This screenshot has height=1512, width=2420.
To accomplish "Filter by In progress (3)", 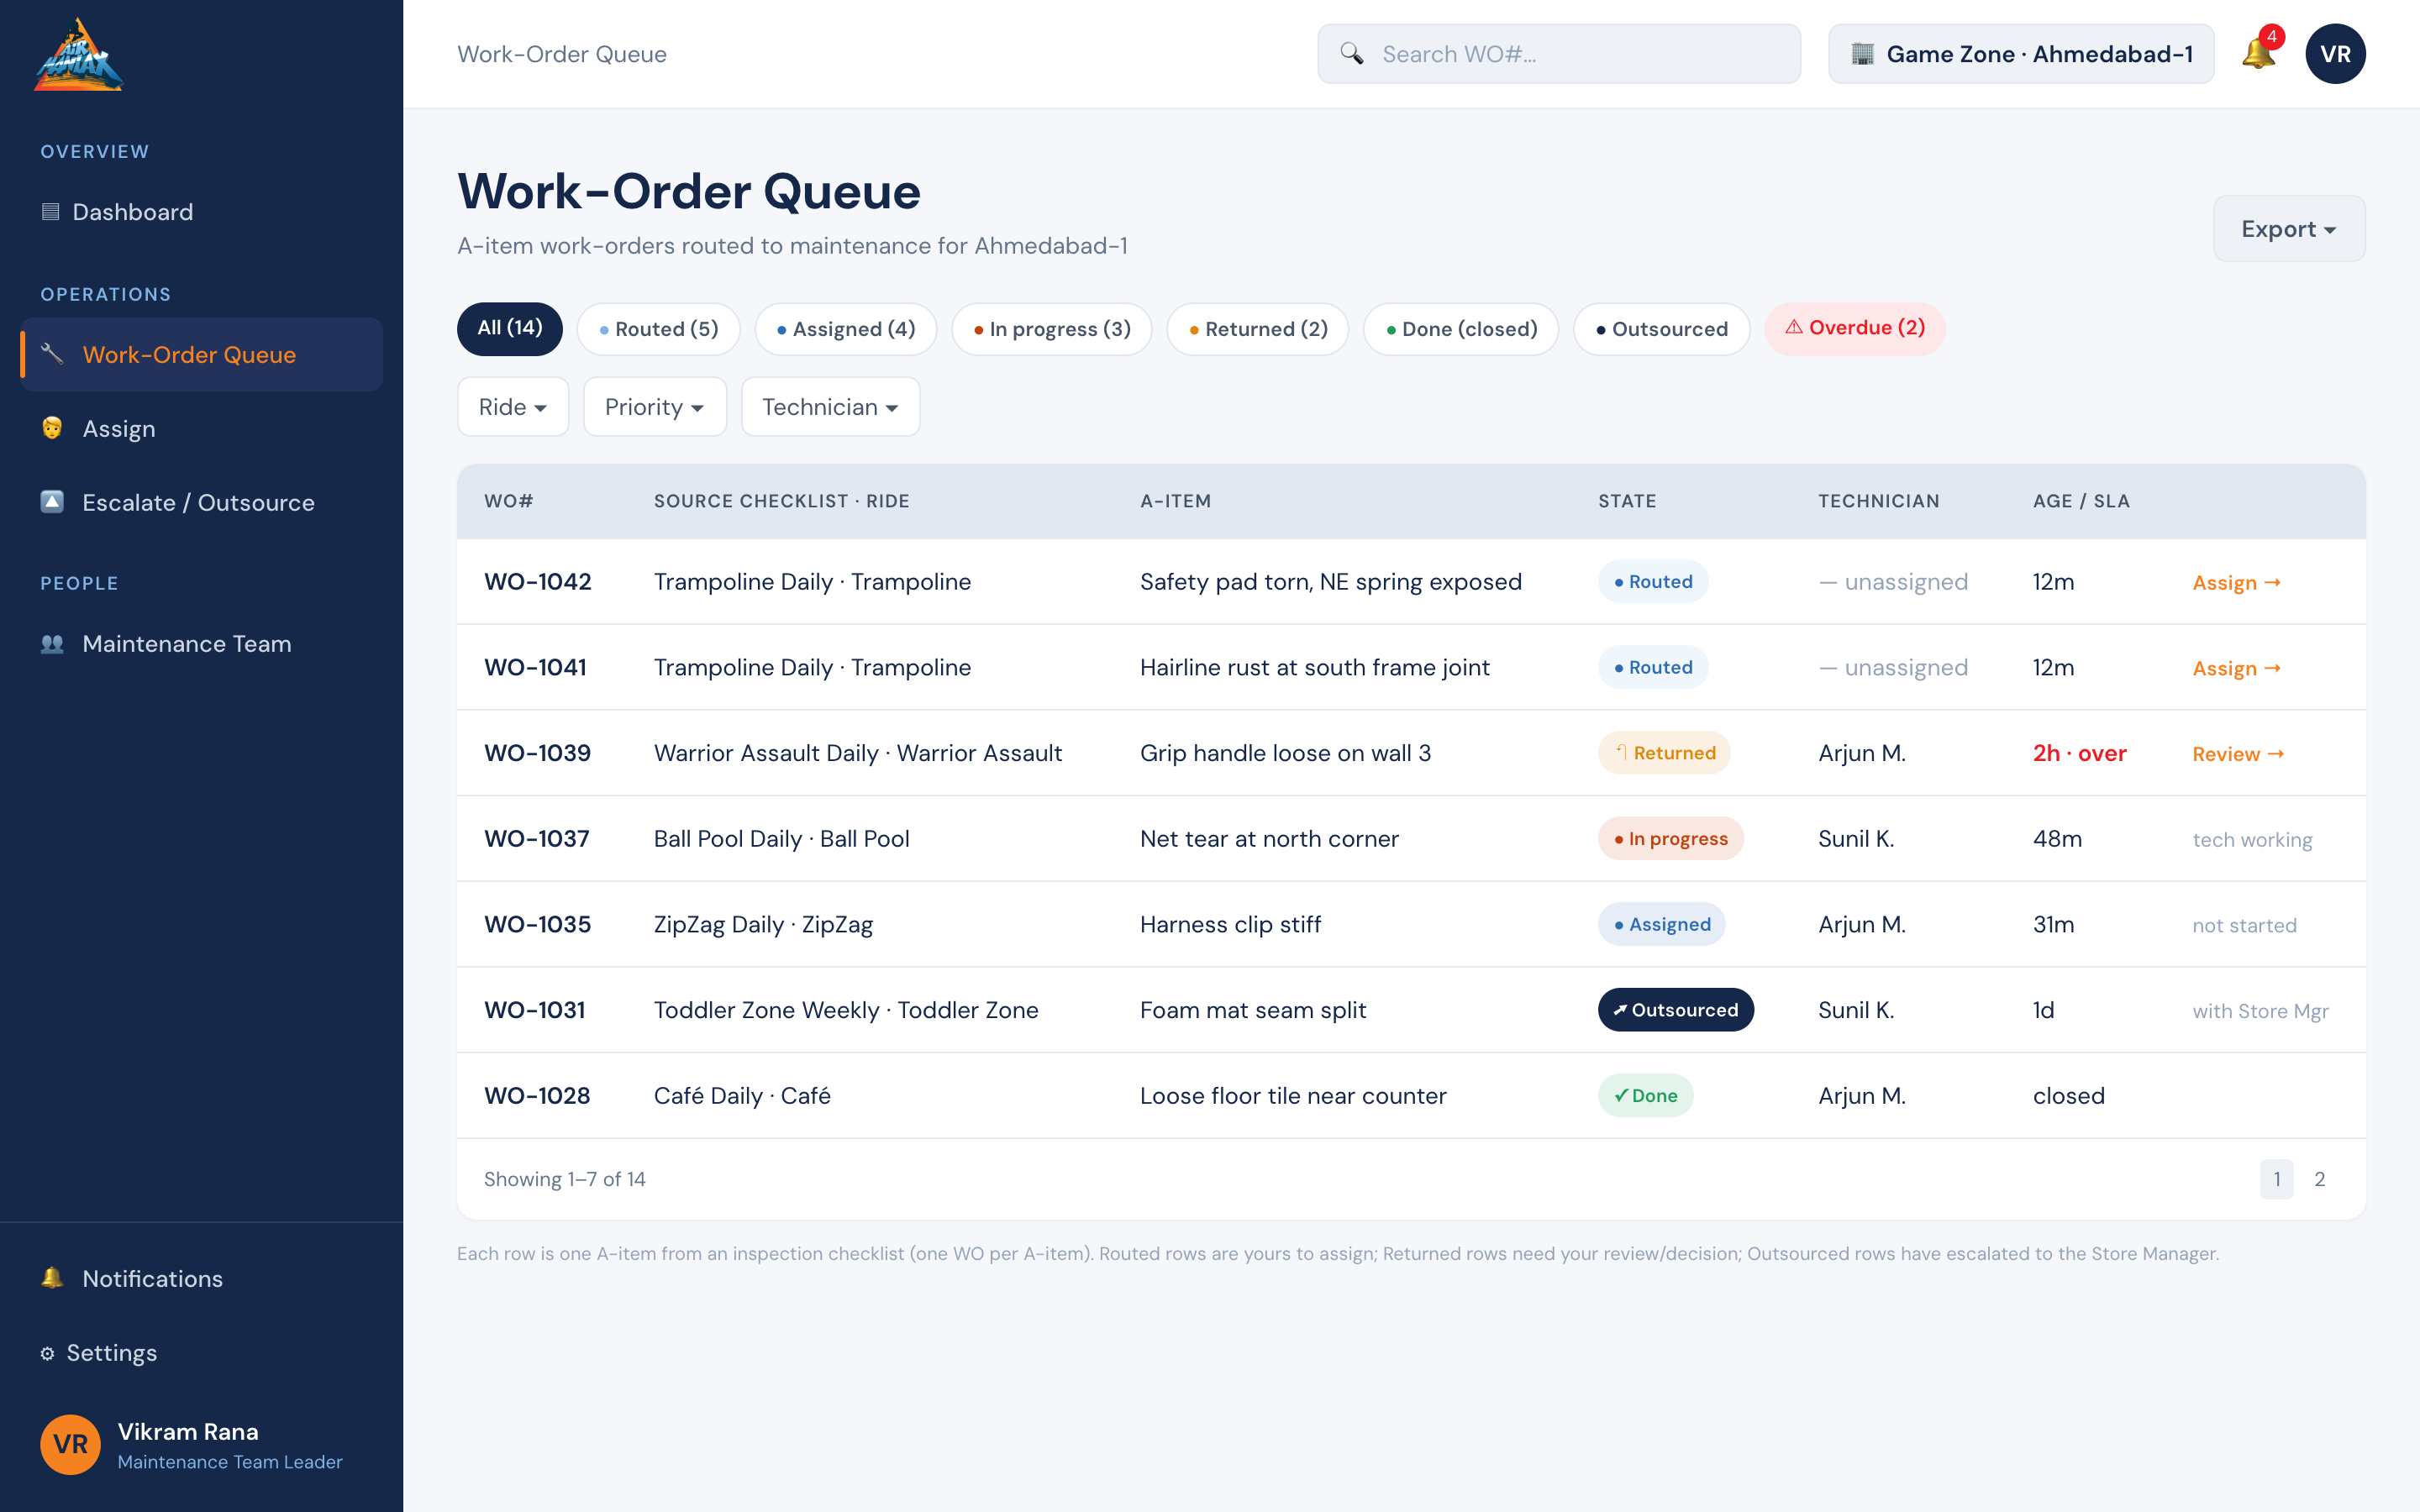I will 1052,328.
